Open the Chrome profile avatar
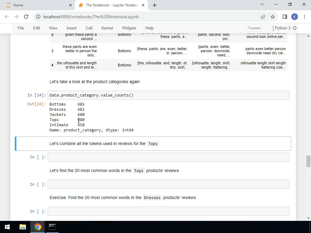Viewport: 311px width, 233px height. click(x=295, y=17)
